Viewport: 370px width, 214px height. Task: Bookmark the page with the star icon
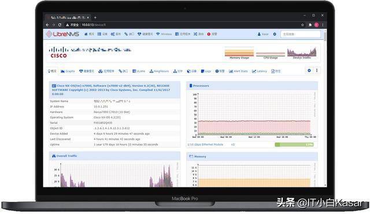pos(302,25)
